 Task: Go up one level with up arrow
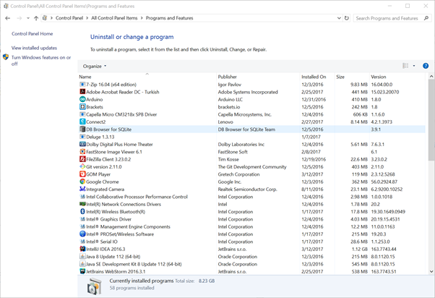click(36, 18)
